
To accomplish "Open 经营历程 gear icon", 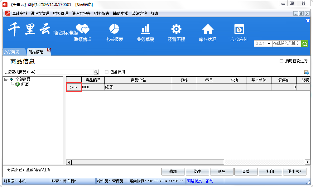I will click(x=176, y=29).
